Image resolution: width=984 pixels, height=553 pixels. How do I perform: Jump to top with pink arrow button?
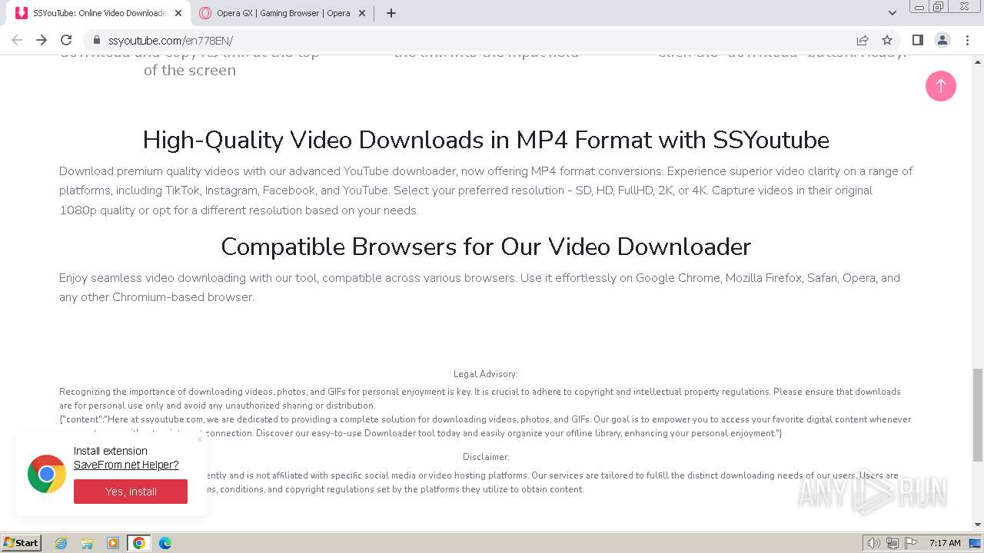tap(941, 86)
